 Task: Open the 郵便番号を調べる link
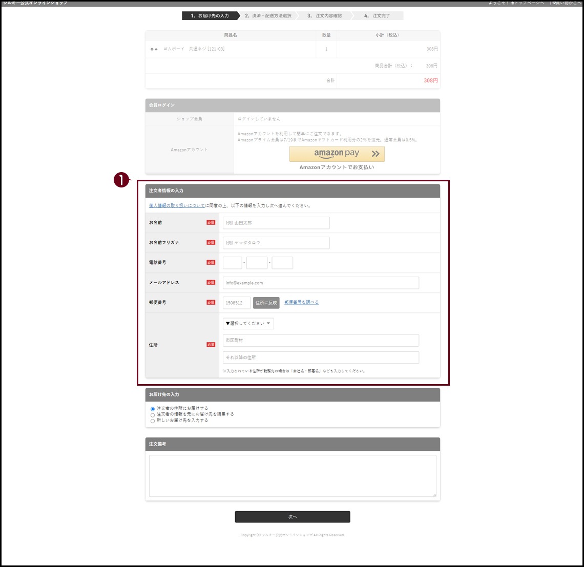click(x=301, y=302)
